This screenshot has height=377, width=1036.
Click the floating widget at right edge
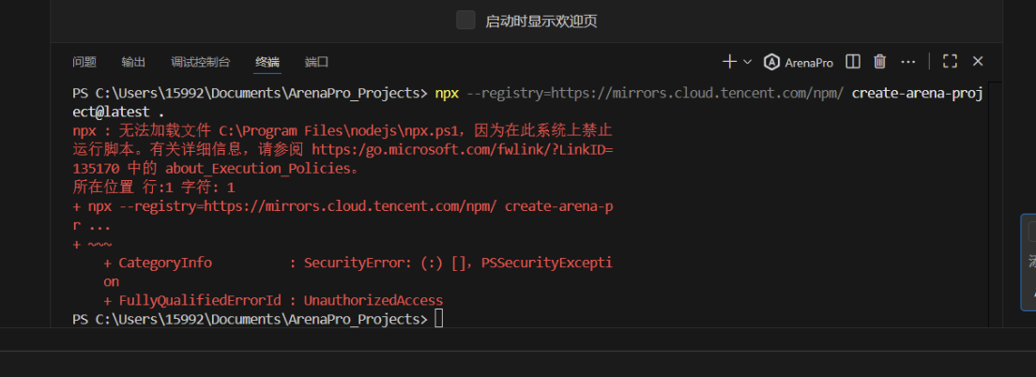[1028, 263]
